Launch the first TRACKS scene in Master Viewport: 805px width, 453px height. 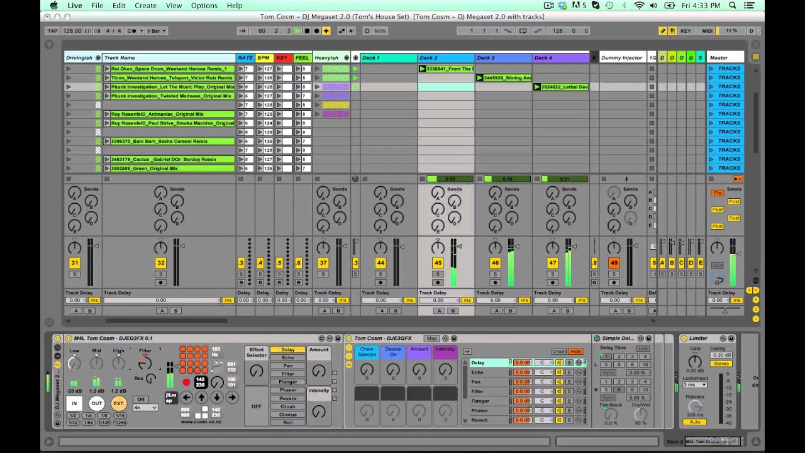(711, 69)
